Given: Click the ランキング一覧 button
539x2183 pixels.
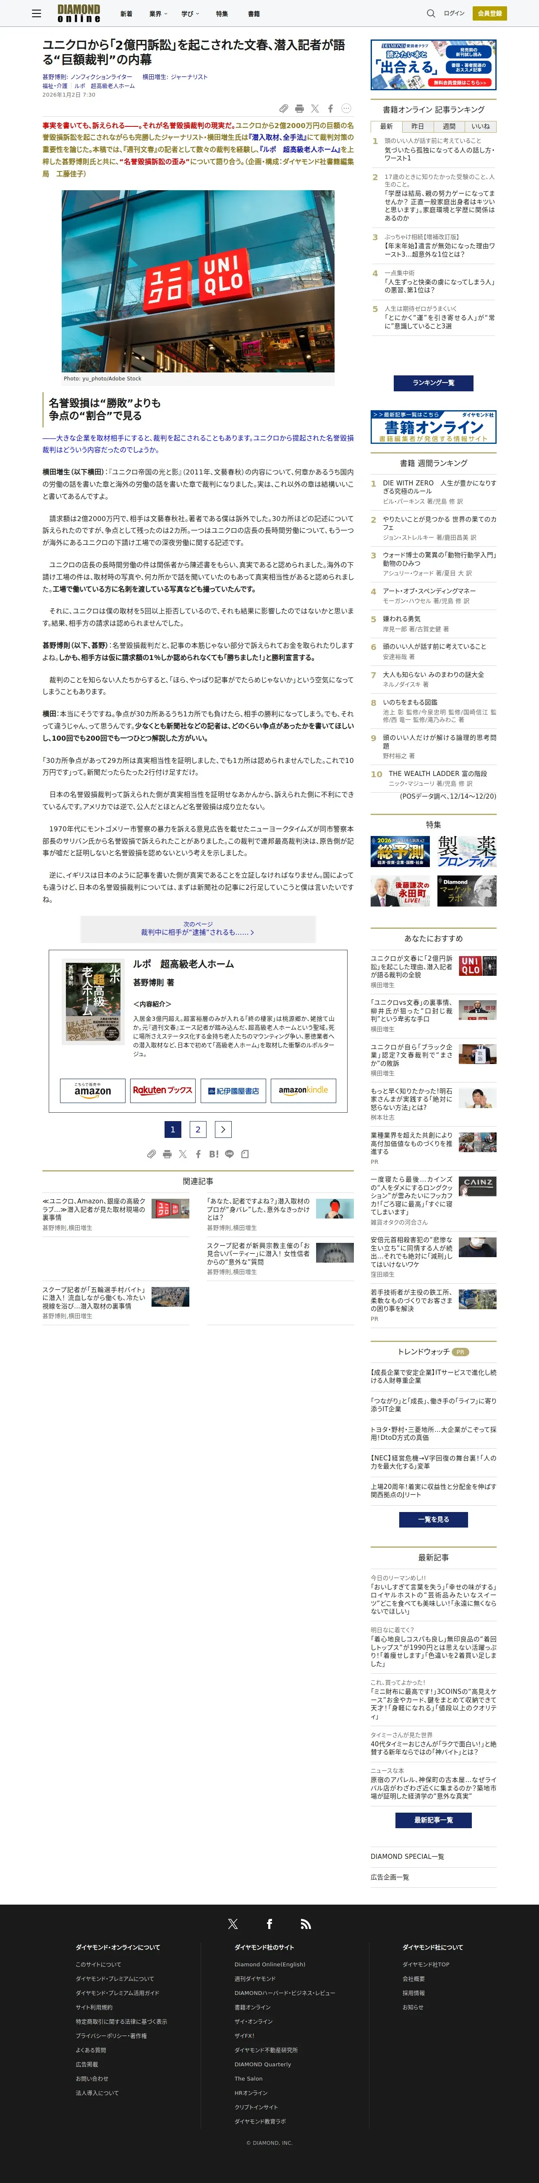Looking at the screenshot, I should (x=433, y=383).
